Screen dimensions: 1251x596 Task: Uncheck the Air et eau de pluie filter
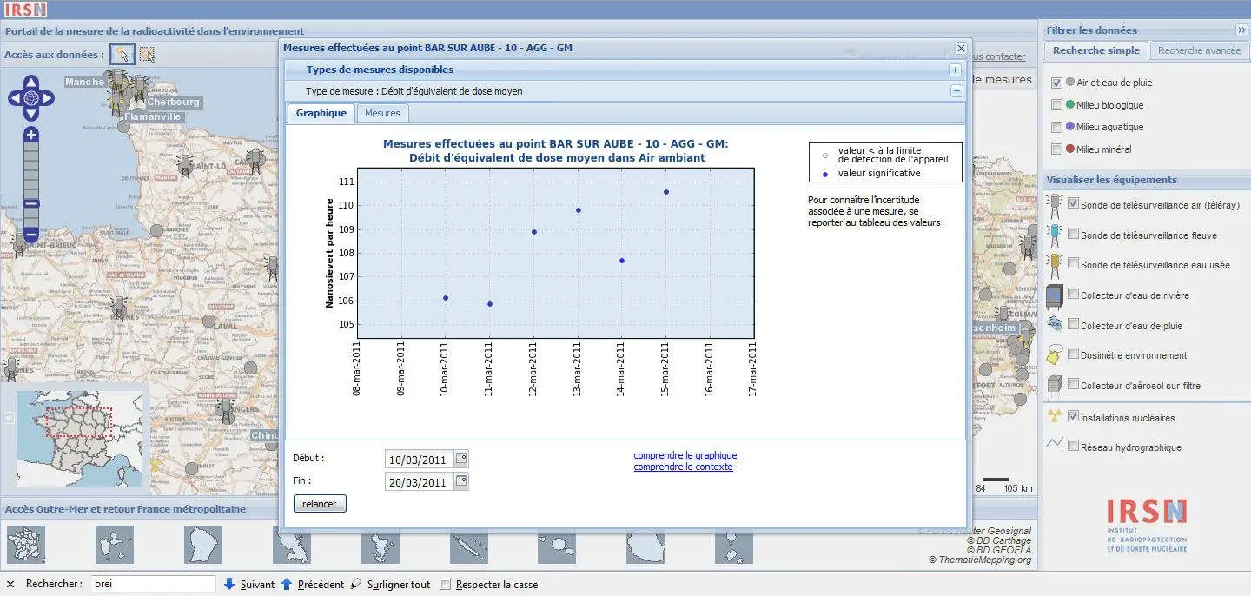[1056, 83]
